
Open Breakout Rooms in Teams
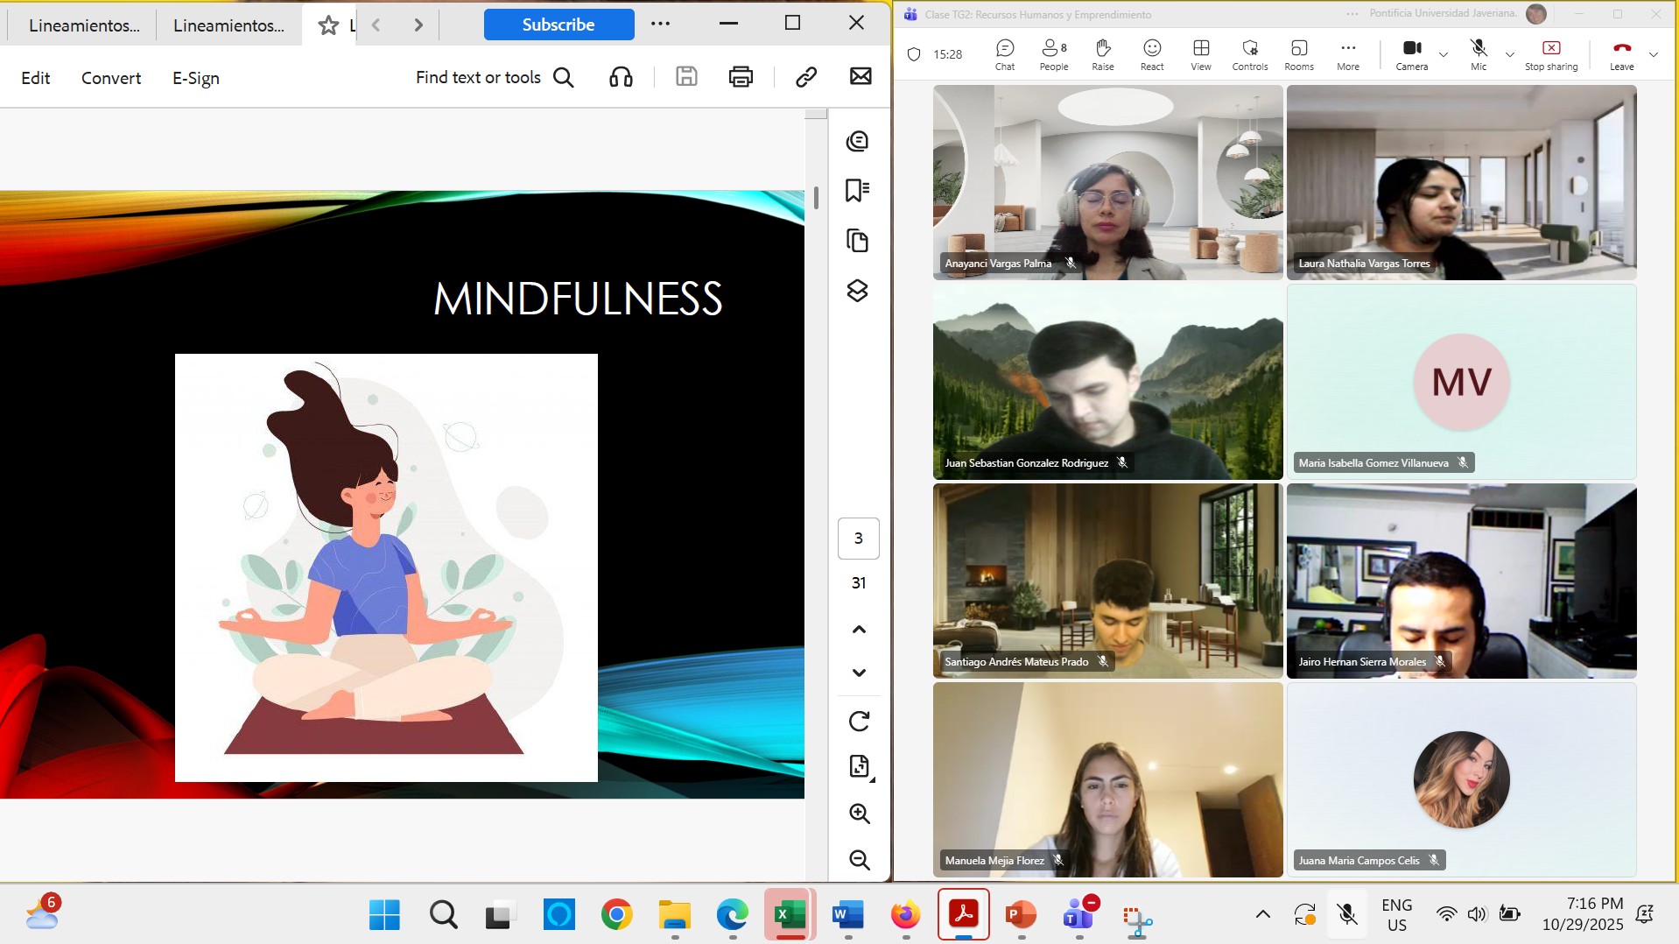click(x=1298, y=54)
